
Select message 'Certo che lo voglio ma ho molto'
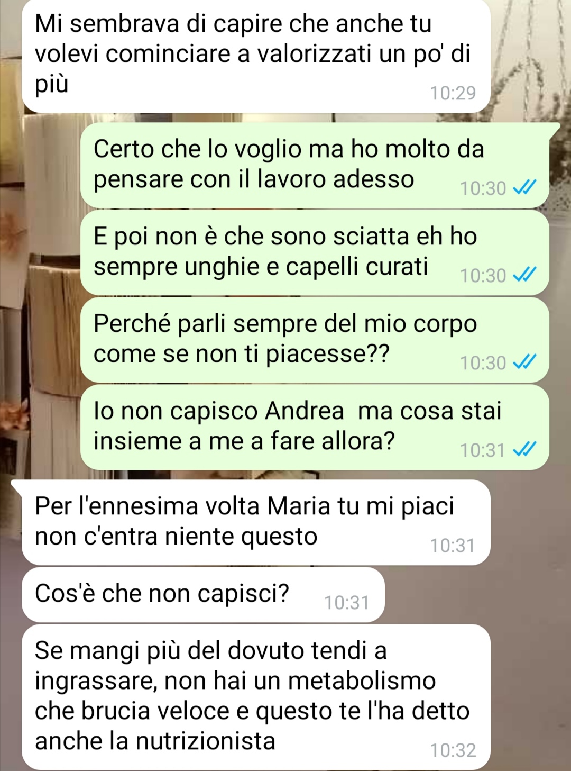tap(315, 165)
